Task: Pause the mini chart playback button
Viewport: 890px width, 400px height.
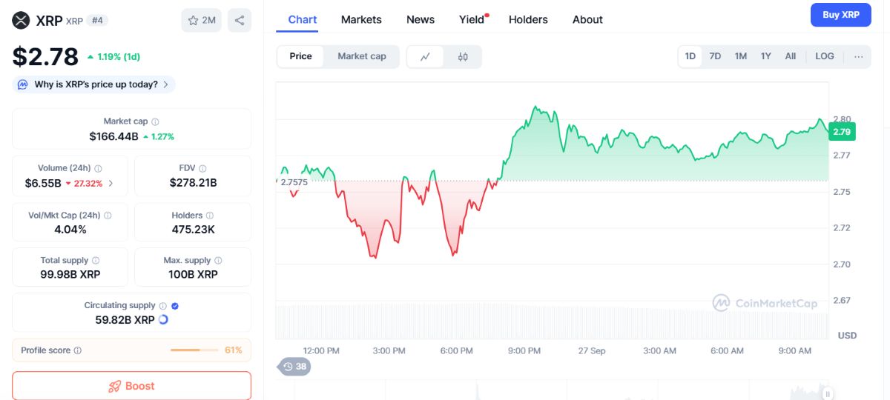Action: 828,393
